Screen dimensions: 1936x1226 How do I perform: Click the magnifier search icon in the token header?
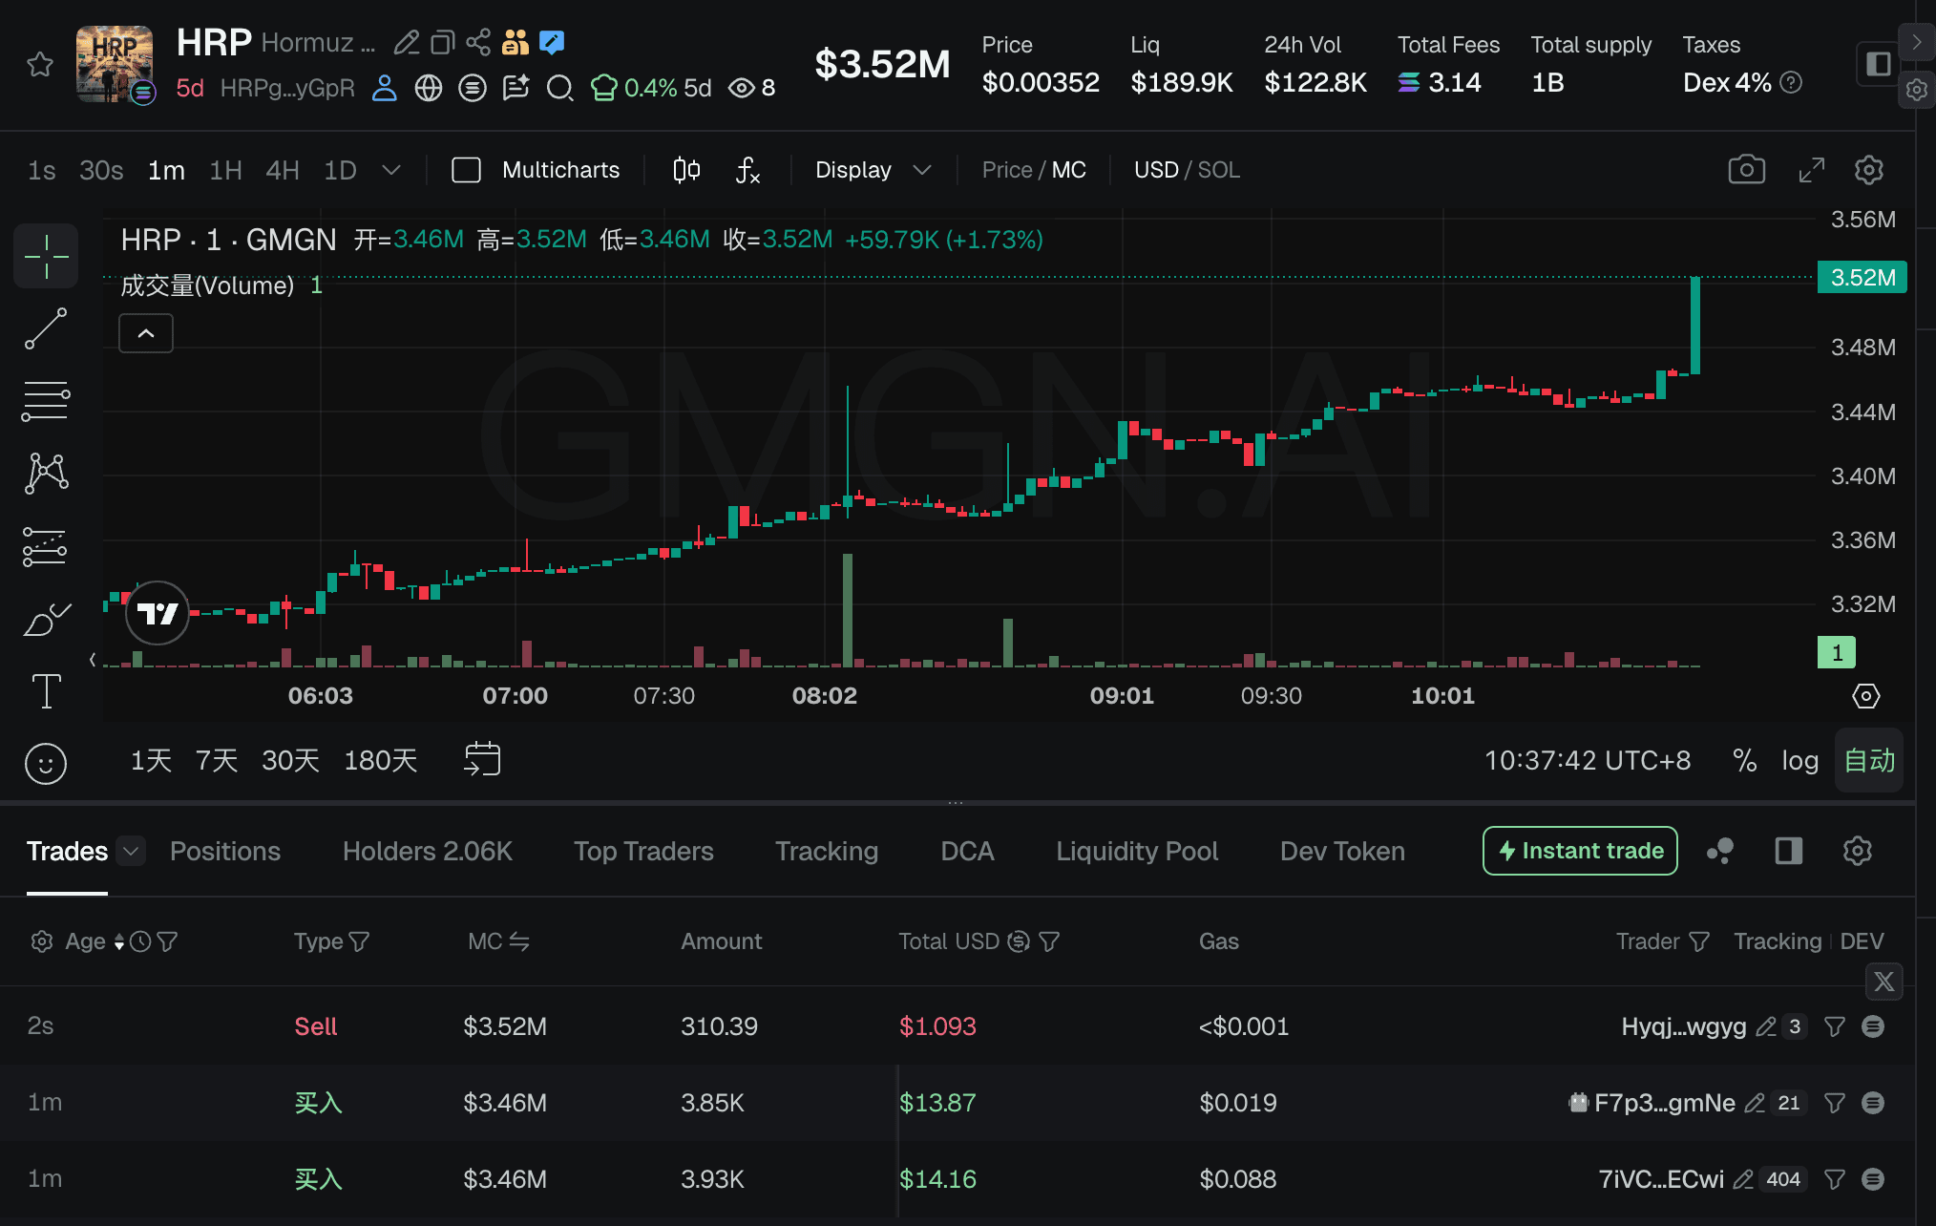pyautogui.click(x=559, y=88)
